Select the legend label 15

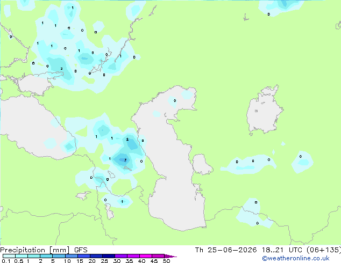[80, 261]
